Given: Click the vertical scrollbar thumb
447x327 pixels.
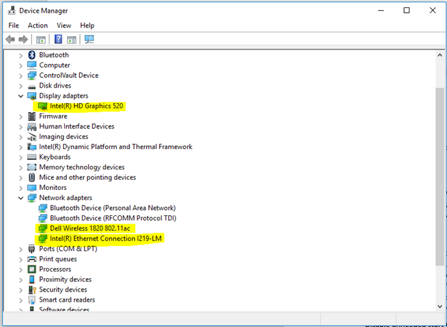Looking at the screenshot, I should click(440, 177).
